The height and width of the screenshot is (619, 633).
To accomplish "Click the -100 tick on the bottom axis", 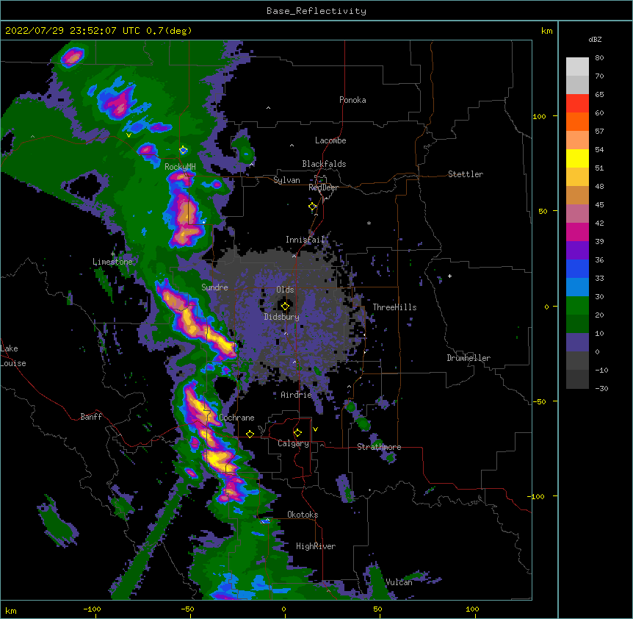I will click(92, 609).
